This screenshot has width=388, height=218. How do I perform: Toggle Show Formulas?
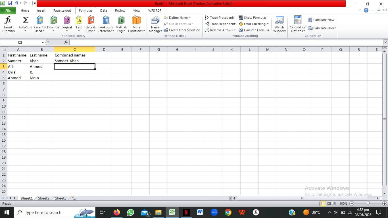253,17
